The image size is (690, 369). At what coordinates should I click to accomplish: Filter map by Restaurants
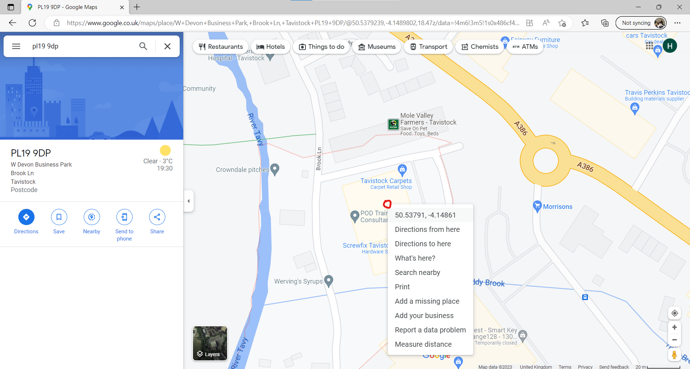(221, 47)
